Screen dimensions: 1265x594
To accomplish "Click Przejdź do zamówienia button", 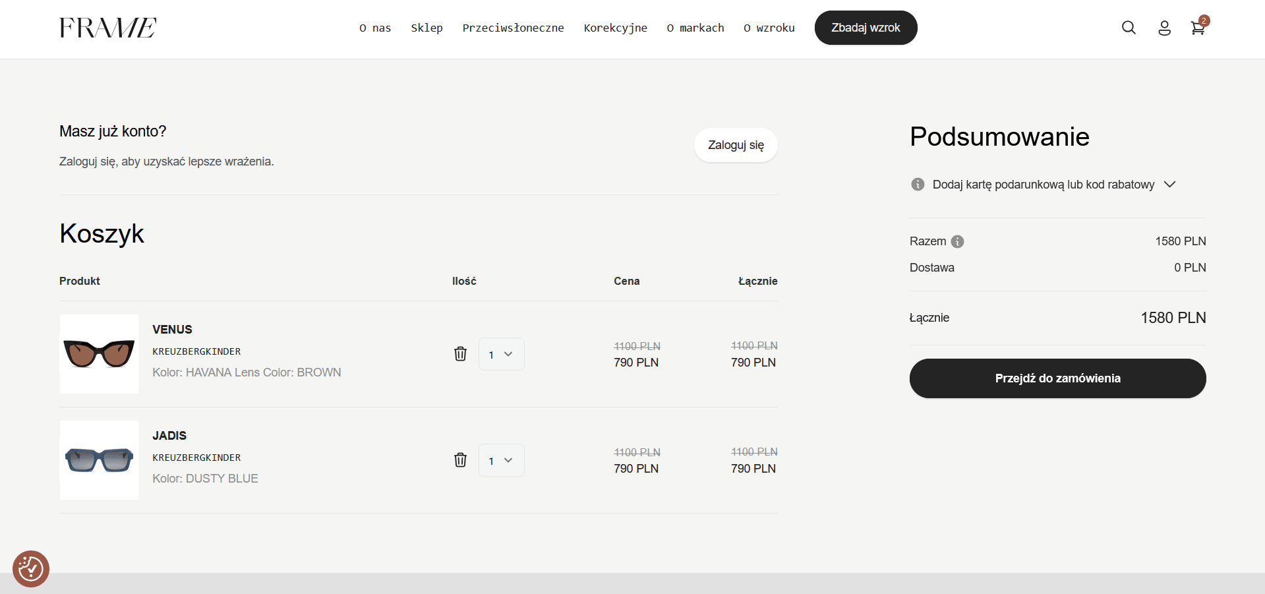I will [x=1057, y=378].
